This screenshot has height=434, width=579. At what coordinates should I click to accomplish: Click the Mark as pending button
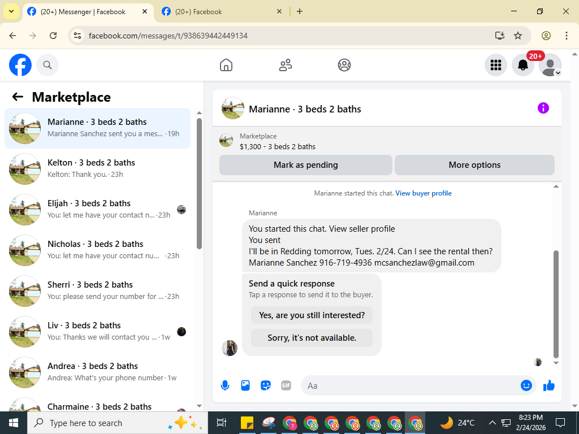coord(306,165)
